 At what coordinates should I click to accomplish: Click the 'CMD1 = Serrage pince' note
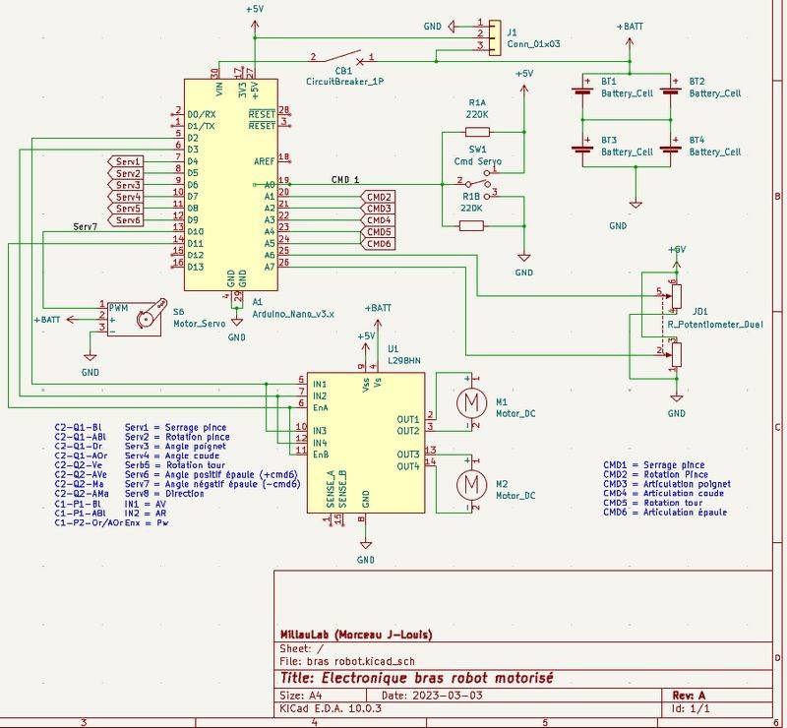(x=653, y=465)
